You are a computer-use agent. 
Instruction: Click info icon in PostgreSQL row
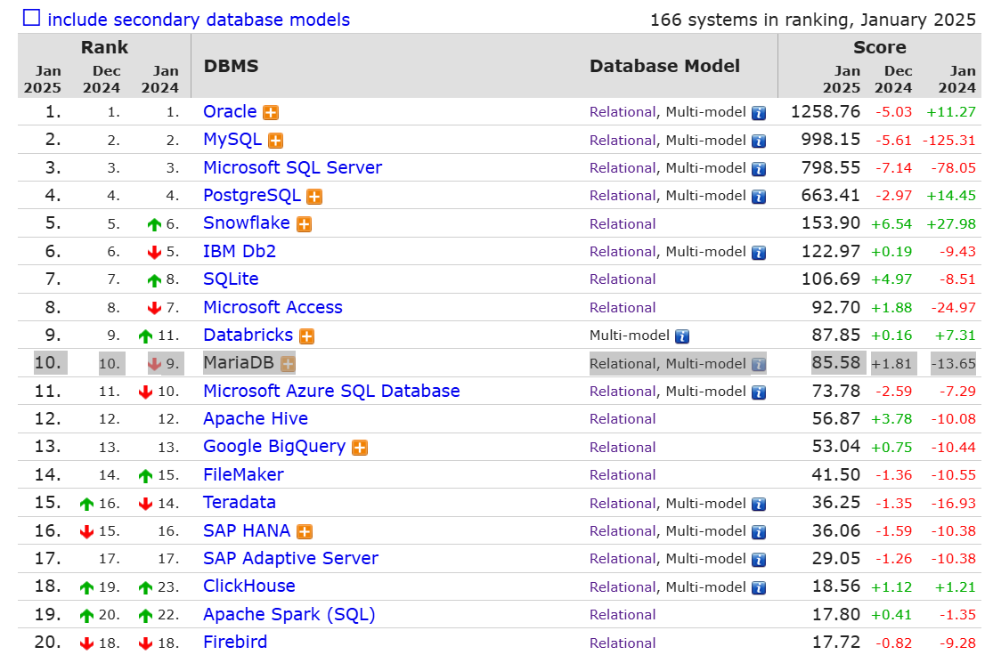(x=759, y=197)
